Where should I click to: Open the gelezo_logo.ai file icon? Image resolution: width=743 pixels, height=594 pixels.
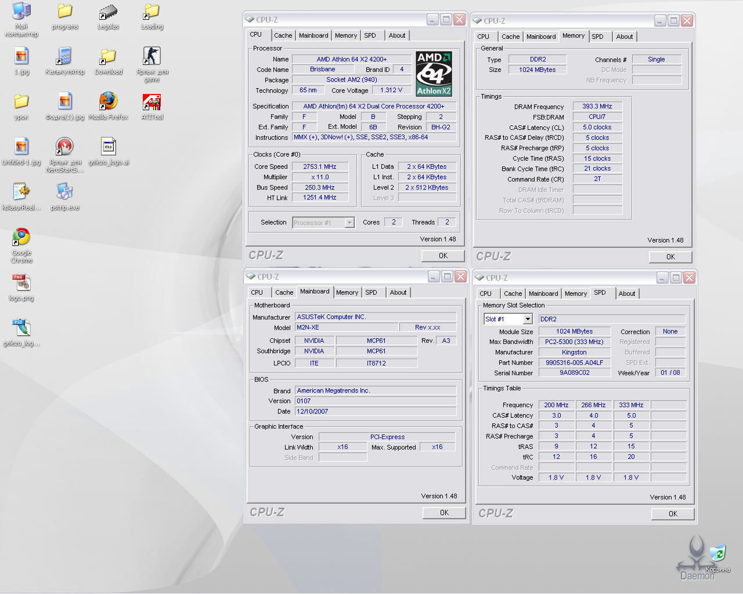tap(109, 147)
